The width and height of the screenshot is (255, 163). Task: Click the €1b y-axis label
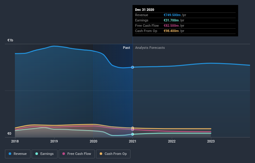coord(10,40)
